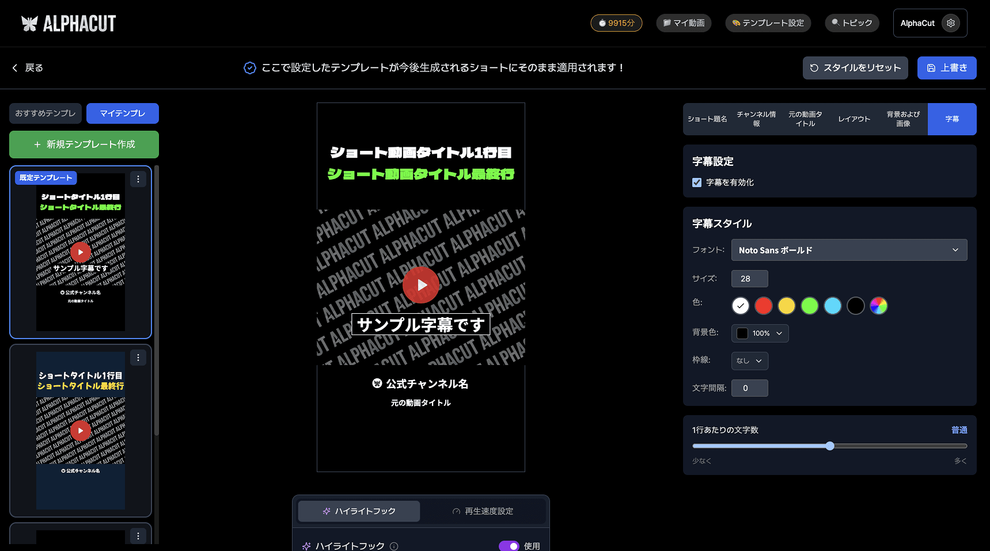Viewport: 990px width, 551px height.
Task: Uncheck the 字幕を有効化 checkbox
Action: click(696, 182)
